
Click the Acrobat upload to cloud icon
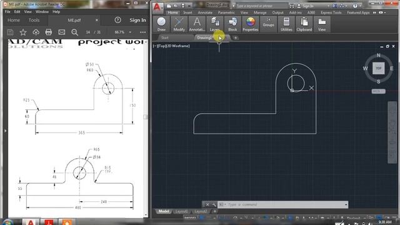(36, 32)
